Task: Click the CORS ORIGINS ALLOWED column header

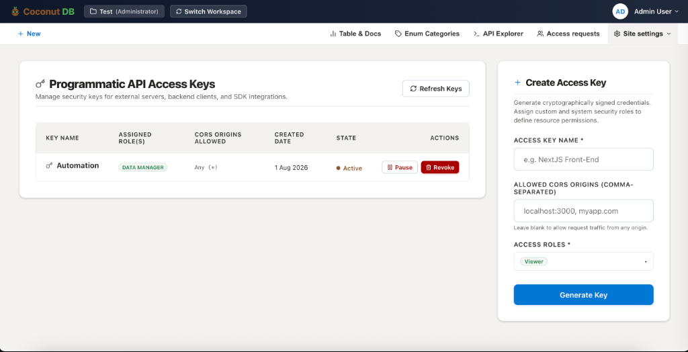Action: tap(218, 138)
